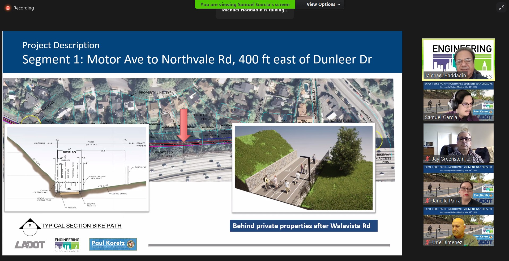Click the bike path 3D rendering image
509x261 pixels.
tap(303, 168)
